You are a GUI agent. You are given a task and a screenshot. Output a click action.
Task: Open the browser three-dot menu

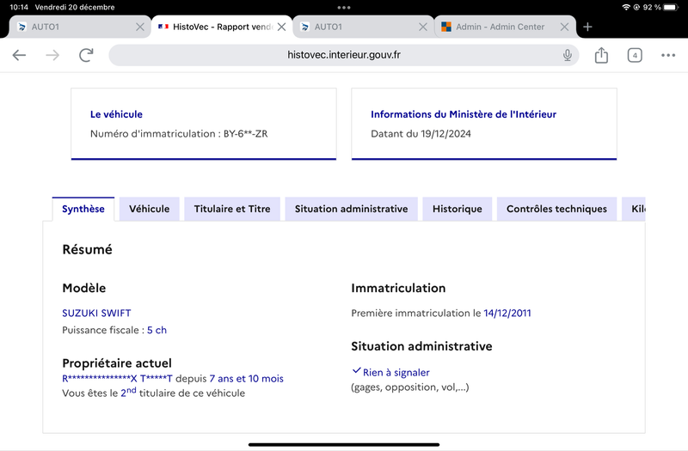coord(668,55)
